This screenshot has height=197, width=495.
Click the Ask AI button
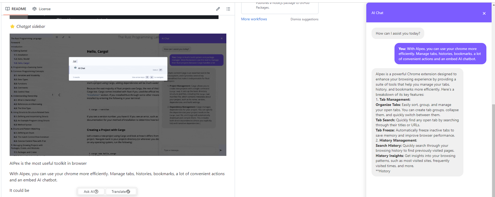click(x=91, y=192)
